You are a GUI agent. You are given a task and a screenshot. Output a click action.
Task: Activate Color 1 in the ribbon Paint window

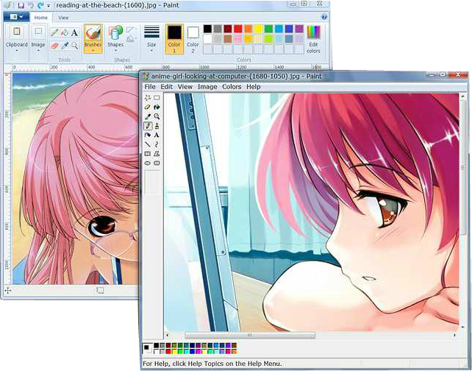(x=174, y=39)
